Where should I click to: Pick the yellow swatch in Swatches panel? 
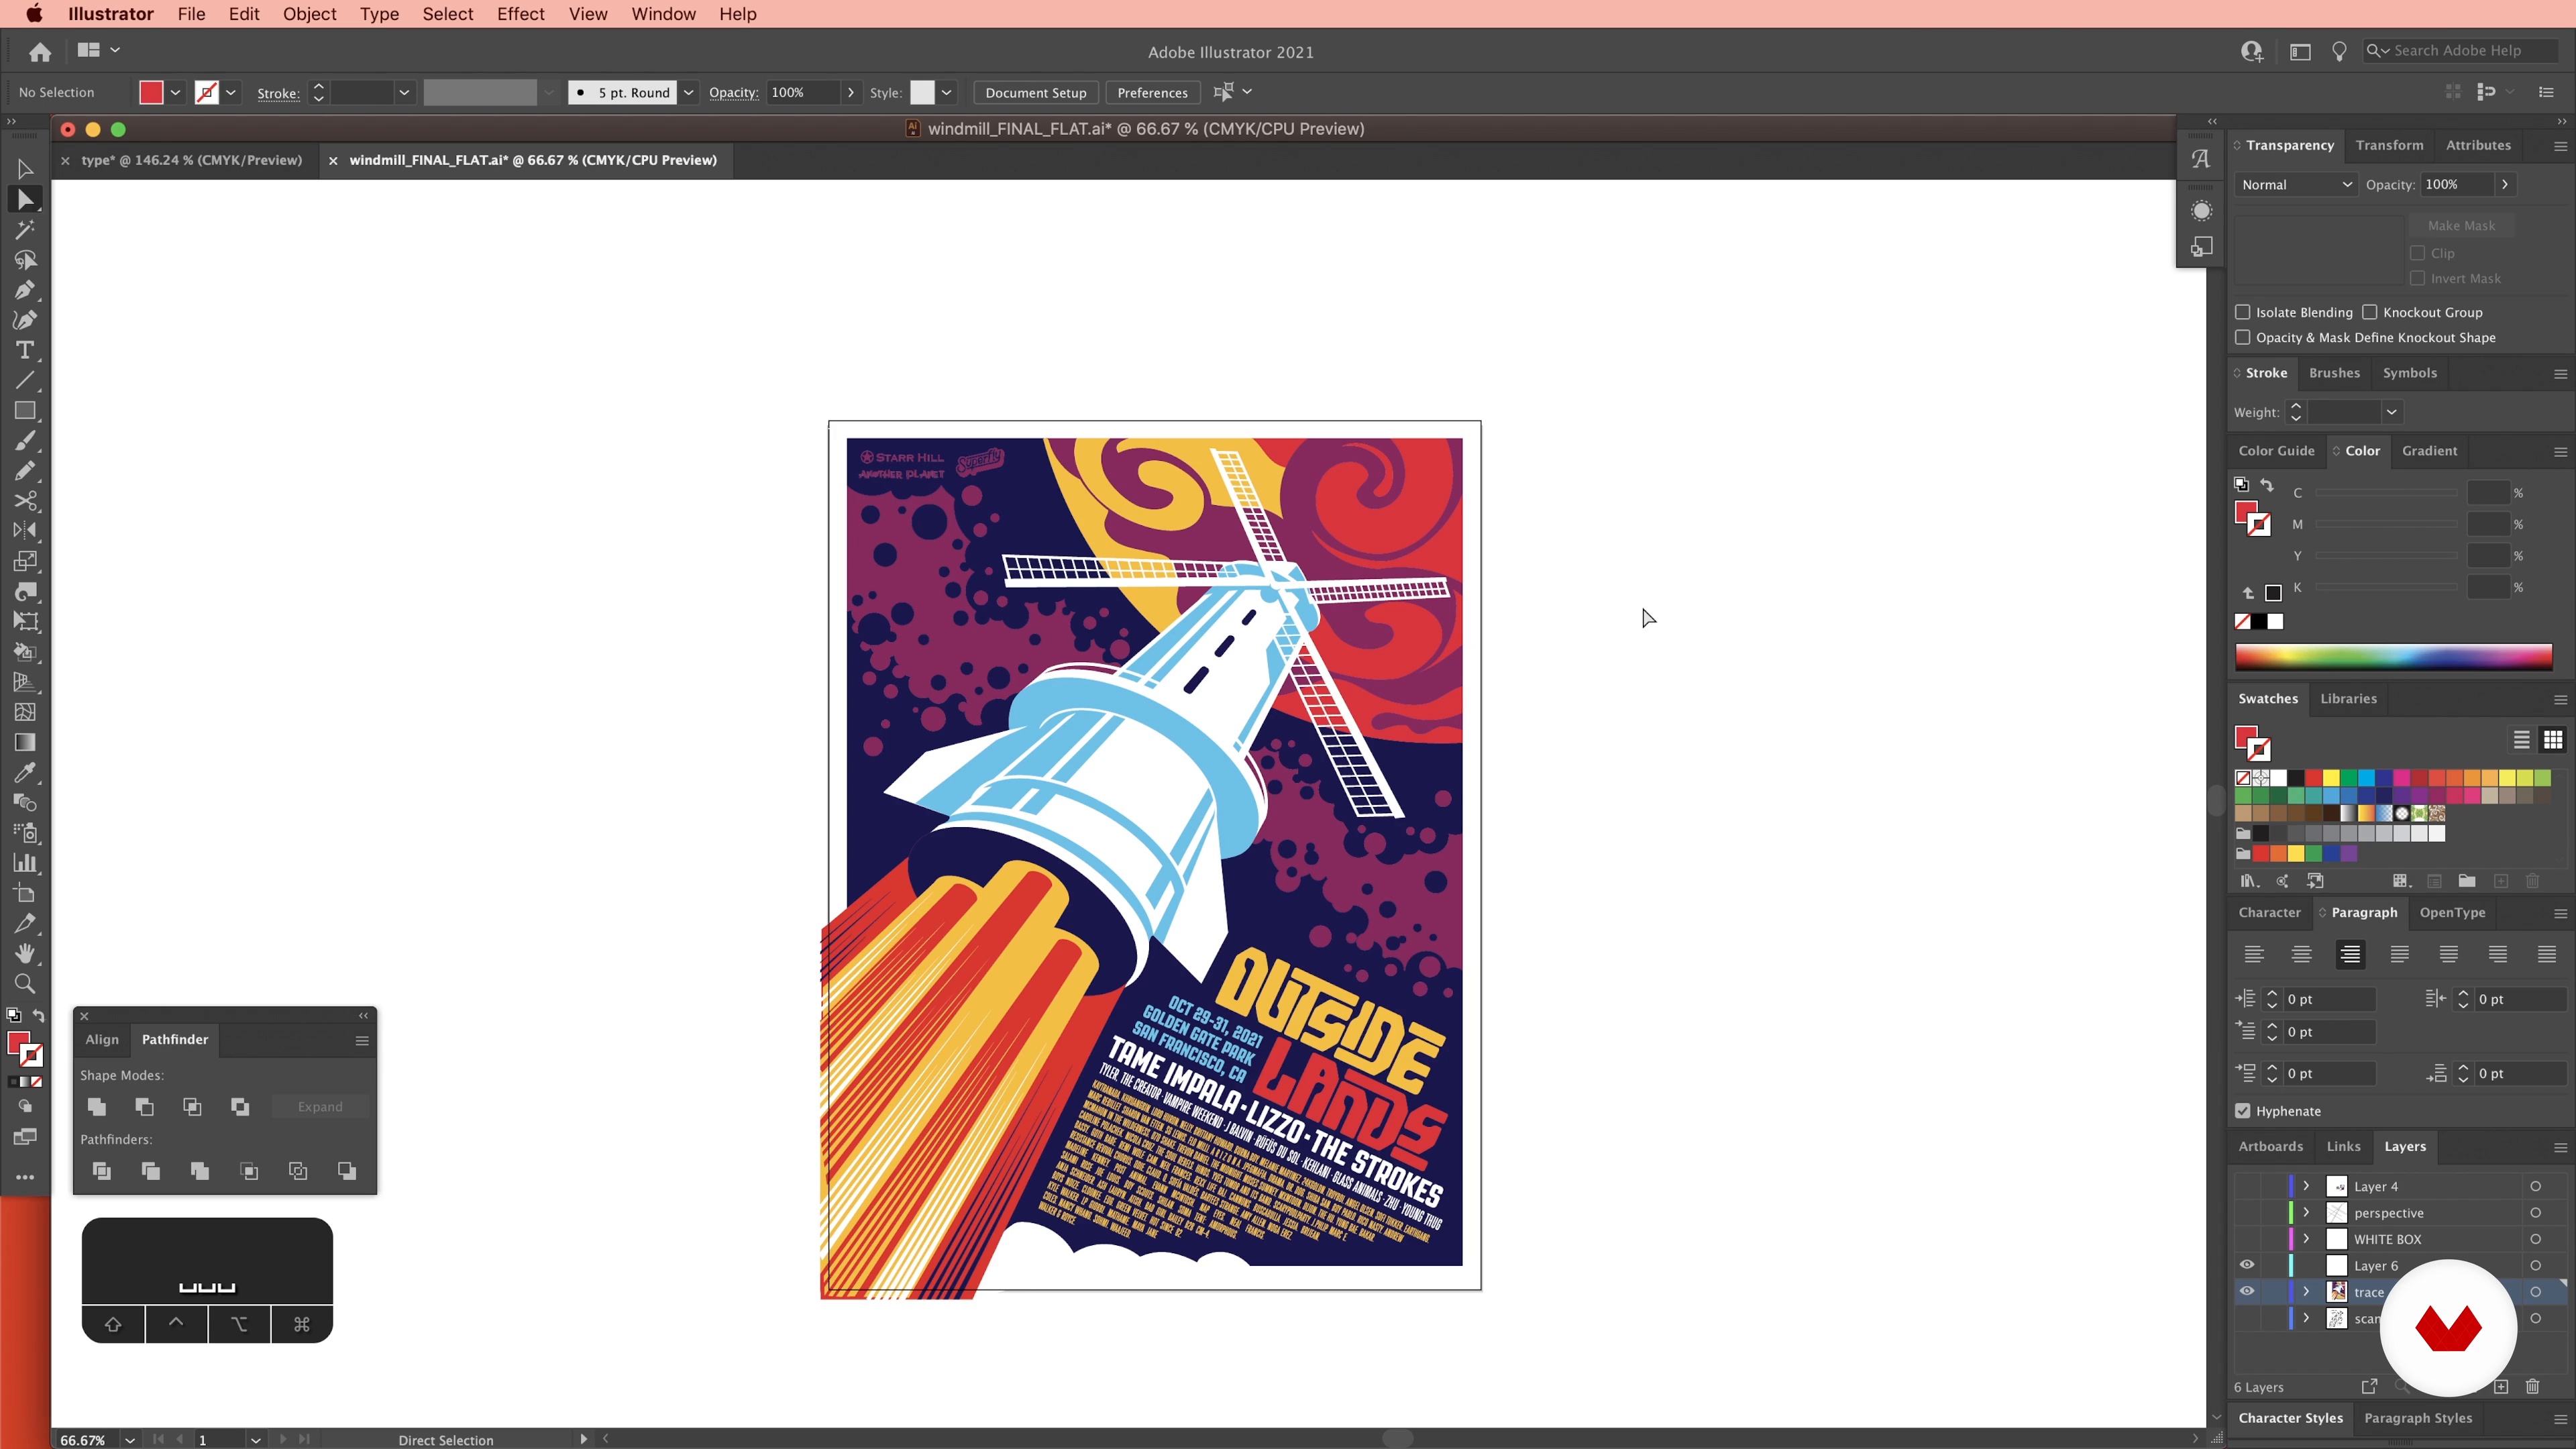click(x=2331, y=778)
